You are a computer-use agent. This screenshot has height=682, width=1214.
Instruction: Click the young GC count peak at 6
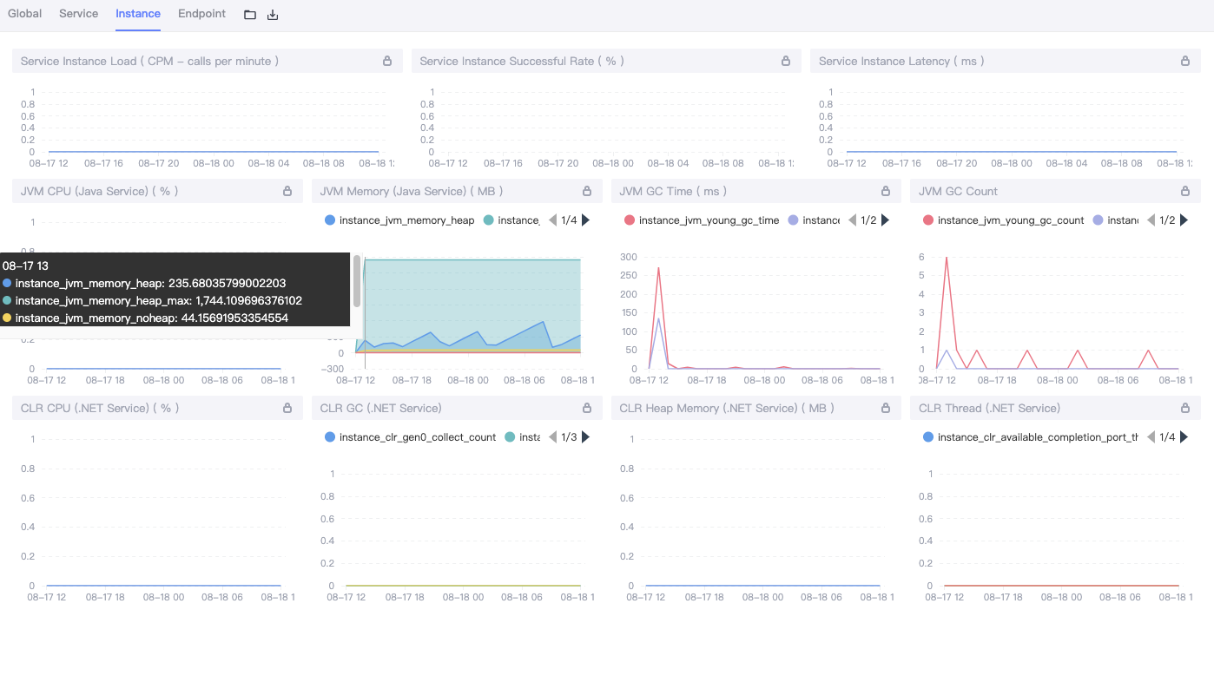click(x=947, y=258)
